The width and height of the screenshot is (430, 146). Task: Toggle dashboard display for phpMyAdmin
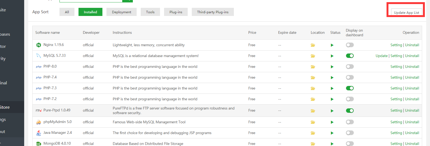(350, 122)
